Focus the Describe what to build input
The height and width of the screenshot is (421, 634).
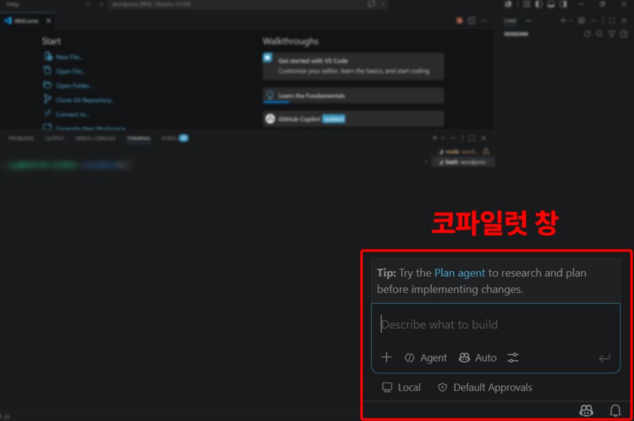(495, 324)
